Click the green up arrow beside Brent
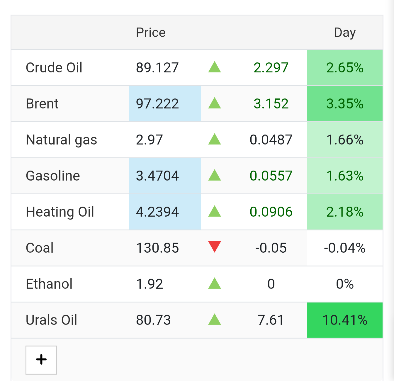Image resolution: width=394 pixels, height=384 pixels. point(215,103)
